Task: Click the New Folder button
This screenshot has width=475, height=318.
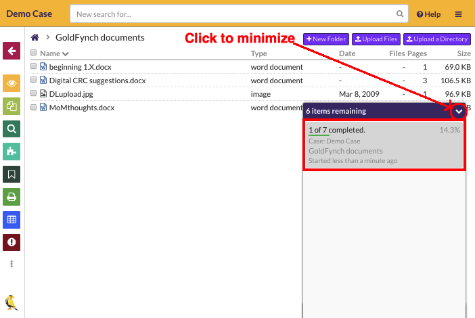Action: 326,39
